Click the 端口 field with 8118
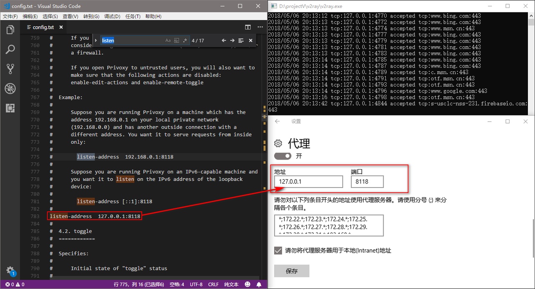535x289 pixels. (367, 182)
